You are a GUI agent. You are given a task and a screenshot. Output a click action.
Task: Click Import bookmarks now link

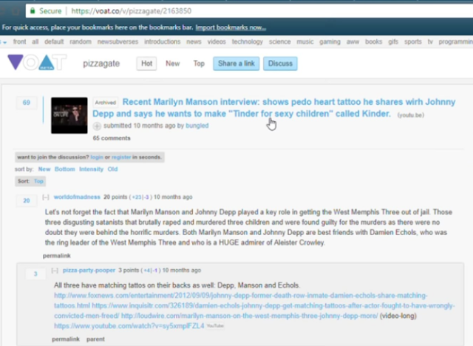tap(231, 28)
